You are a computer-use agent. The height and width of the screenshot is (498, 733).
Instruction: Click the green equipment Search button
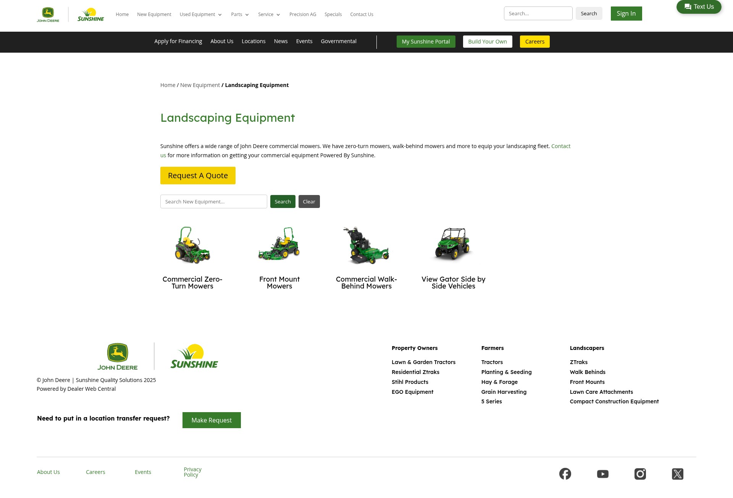click(x=283, y=201)
